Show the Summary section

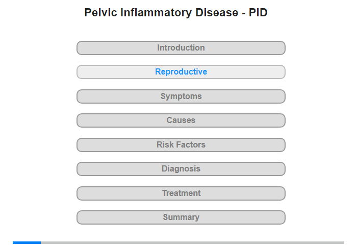pos(181,217)
